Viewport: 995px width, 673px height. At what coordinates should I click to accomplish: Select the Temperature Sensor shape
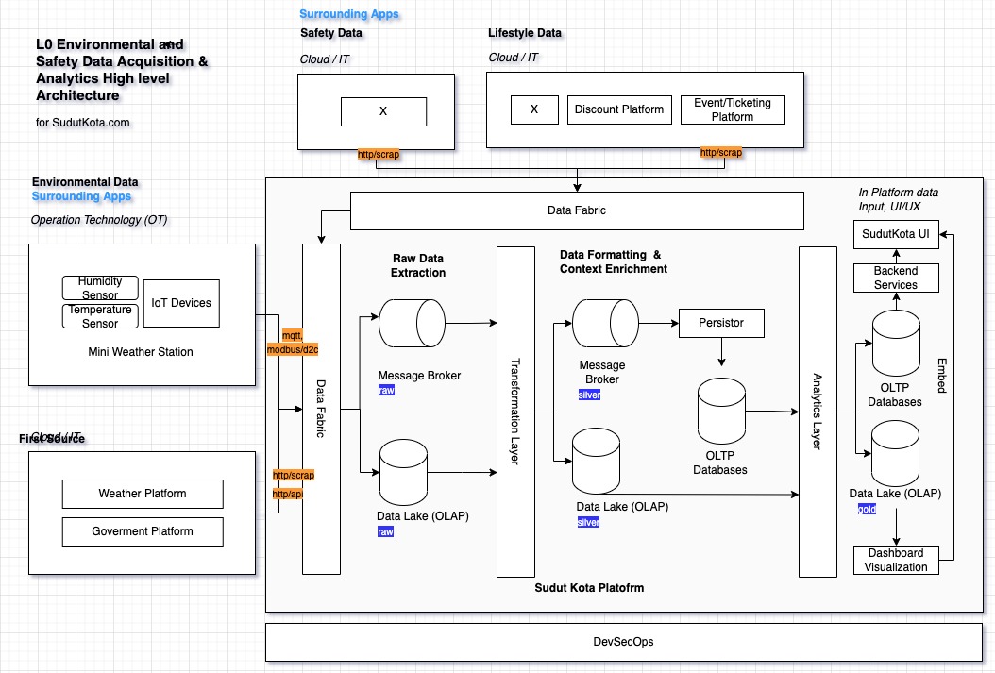tap(100, 316)
